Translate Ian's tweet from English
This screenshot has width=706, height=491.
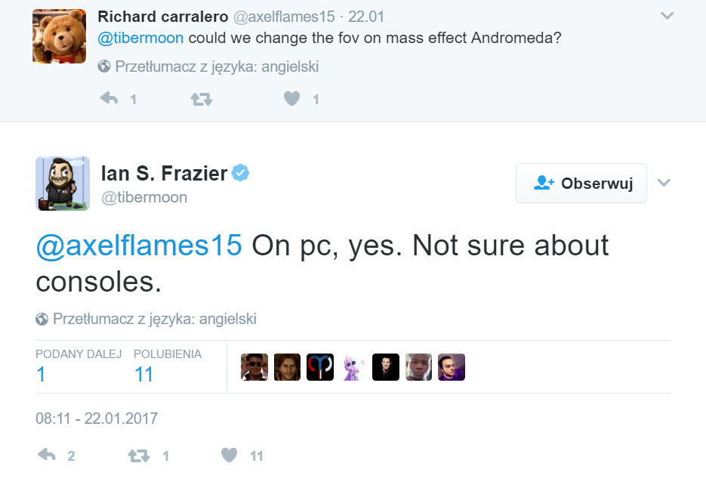click(146, 319)
